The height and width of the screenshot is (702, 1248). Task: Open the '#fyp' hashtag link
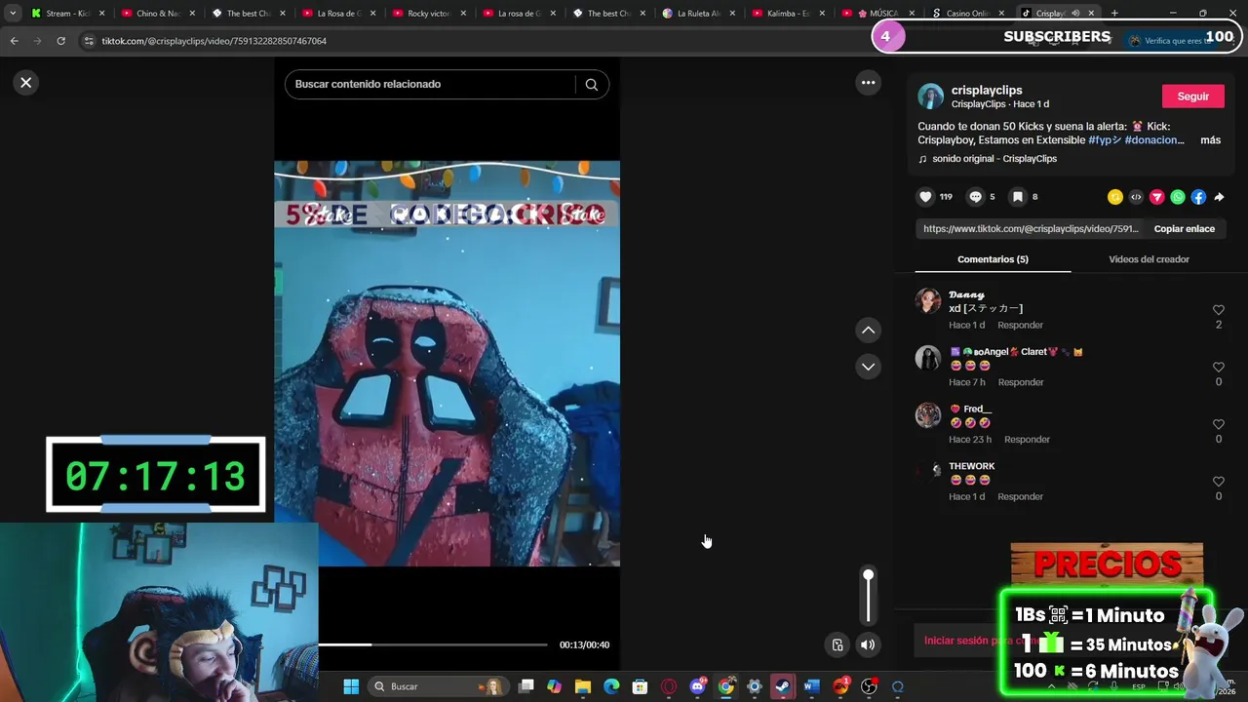1105,140
